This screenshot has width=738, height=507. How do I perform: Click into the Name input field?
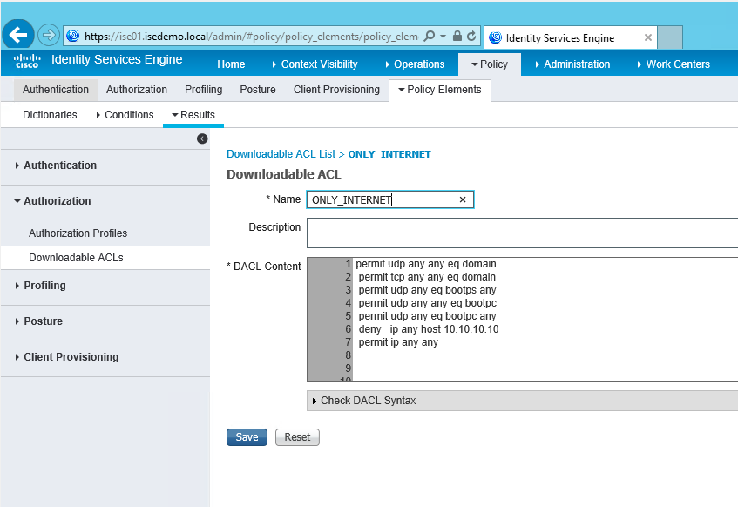(390, 199)
